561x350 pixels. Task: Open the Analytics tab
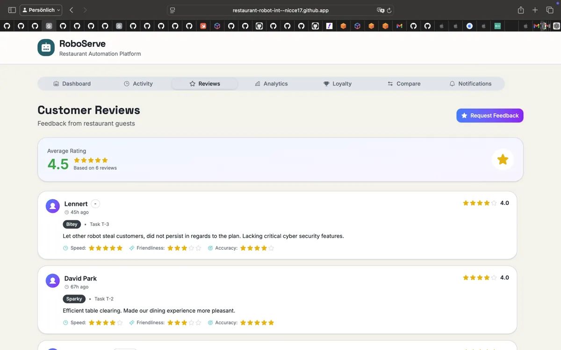pos(271,84)
